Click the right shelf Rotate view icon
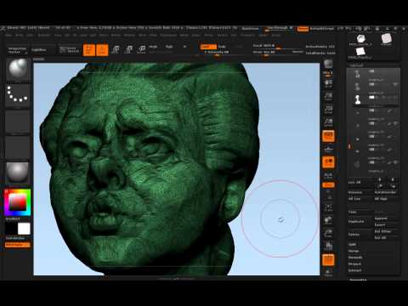 [x=328, y=246]
